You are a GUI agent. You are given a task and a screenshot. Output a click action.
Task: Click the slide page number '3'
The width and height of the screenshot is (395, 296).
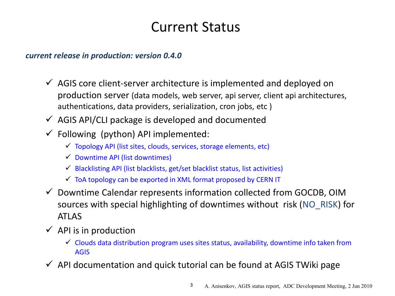(191, 285)
